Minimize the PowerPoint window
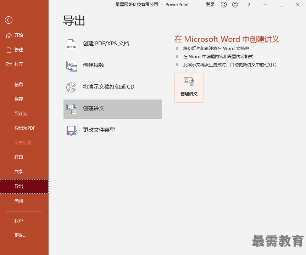 (265, 5)
